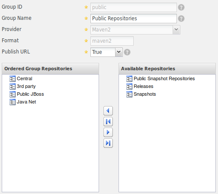Click the repository icon next to Releases
The height and width of the screenshot is (194, 218).
[x=129, y=86]
